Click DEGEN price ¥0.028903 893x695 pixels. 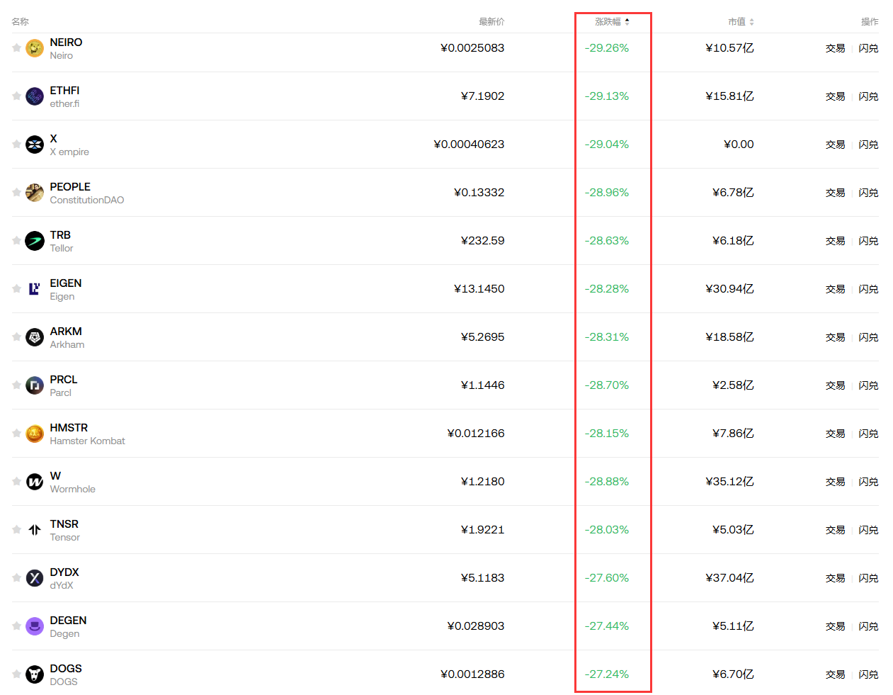(476, 626)
